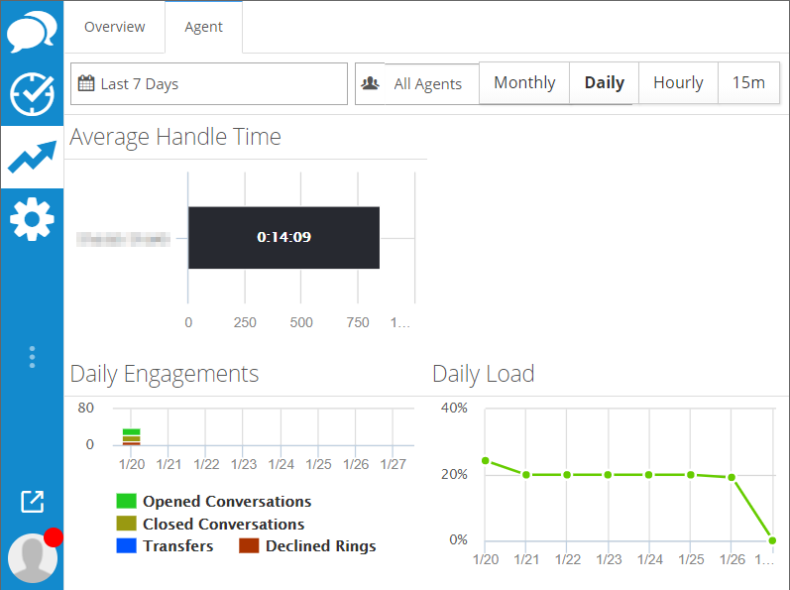Switch granularity to Monthly
Screen dimensions: 790x590
(x=524, y=83)
